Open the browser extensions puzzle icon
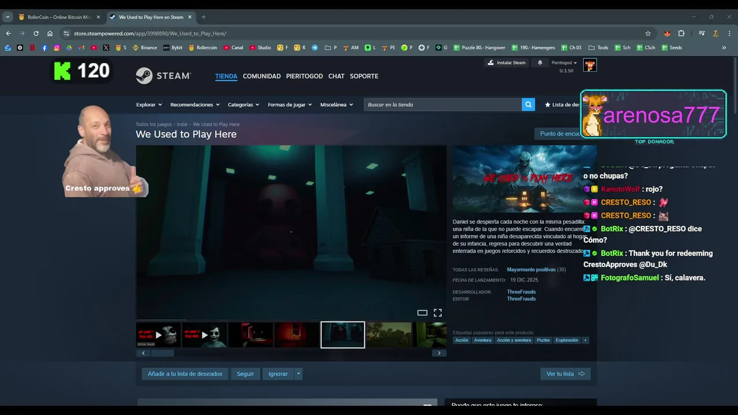 [x=681, y=33]
